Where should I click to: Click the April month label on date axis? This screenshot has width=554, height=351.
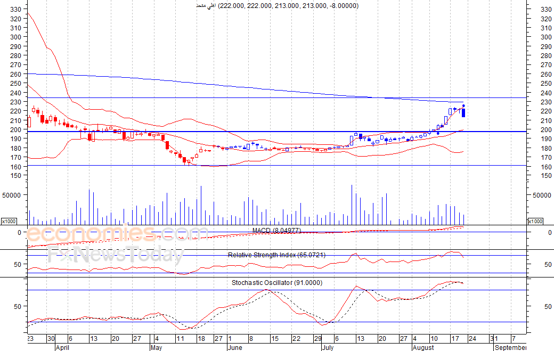click(x=62, y=347)
